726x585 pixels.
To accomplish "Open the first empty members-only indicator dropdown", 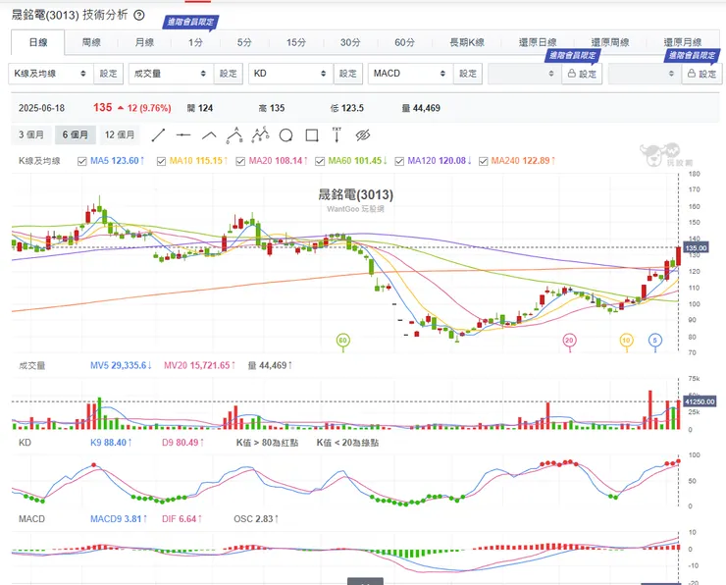I will pos(525,74).
